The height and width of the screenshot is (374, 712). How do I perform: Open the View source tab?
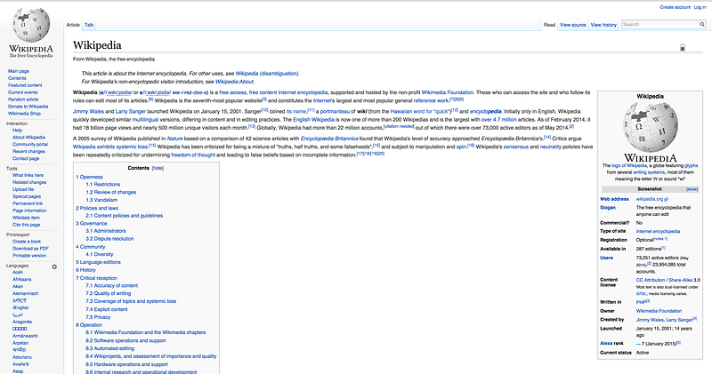pos(572,25)
